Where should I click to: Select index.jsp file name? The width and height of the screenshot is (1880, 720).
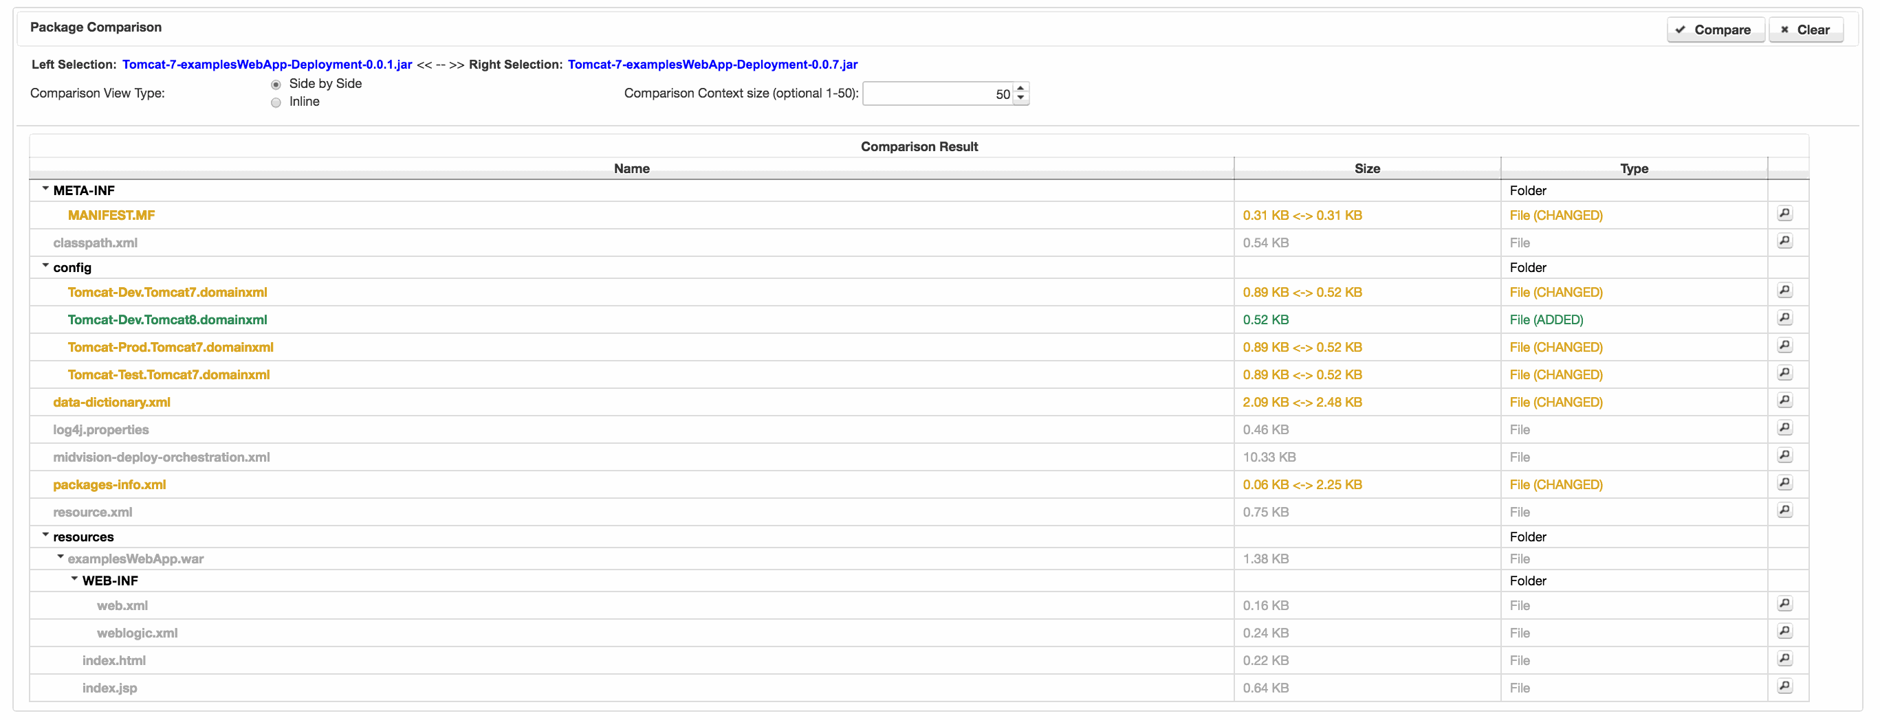(109, 688)
